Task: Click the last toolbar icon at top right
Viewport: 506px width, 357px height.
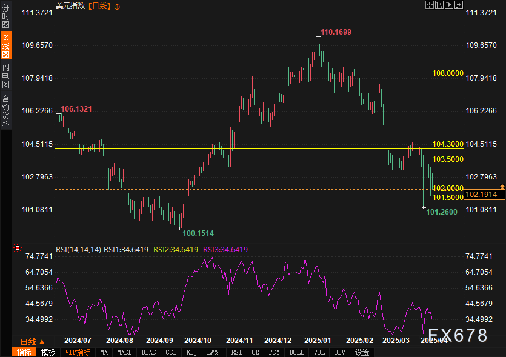Action: point(458,5)
